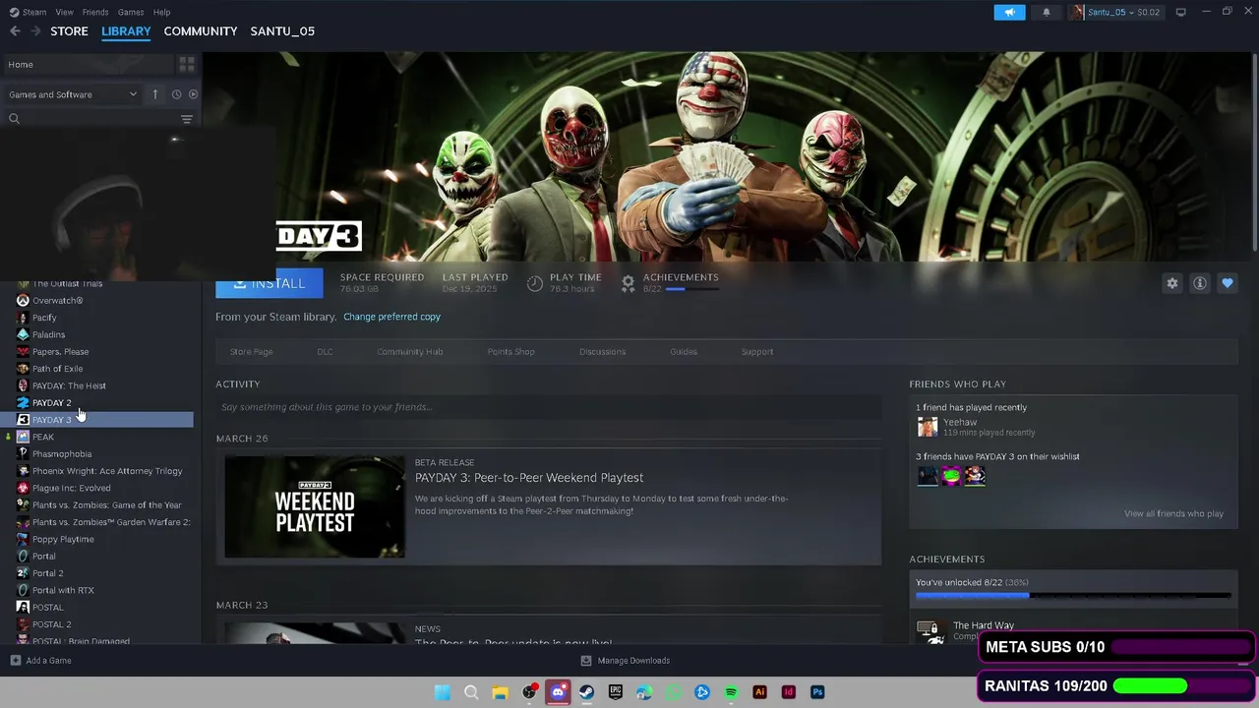Open Manage Downloads
Viewport: 1259px width, 708px height.
(625, 661)
